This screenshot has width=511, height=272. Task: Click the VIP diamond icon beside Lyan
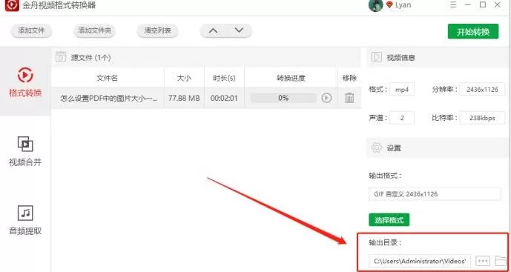389,5
